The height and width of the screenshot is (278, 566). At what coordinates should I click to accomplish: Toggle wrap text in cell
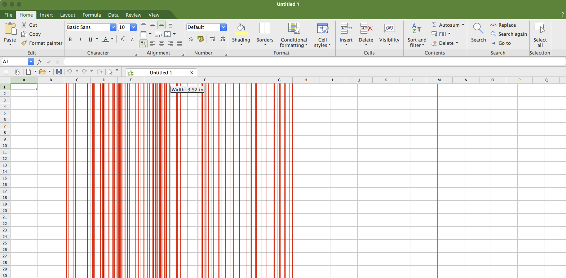[x=158, y=34]
